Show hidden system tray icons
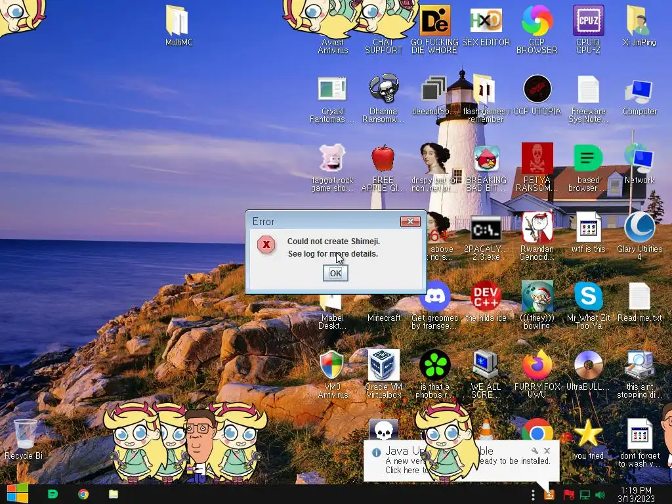The width and height of the screenshot is (672, 504). 533,495
